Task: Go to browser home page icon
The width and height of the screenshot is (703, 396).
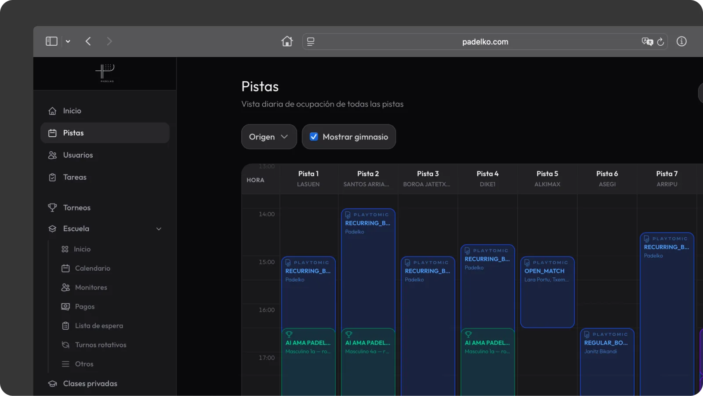Action: click(x=287, y=41)
